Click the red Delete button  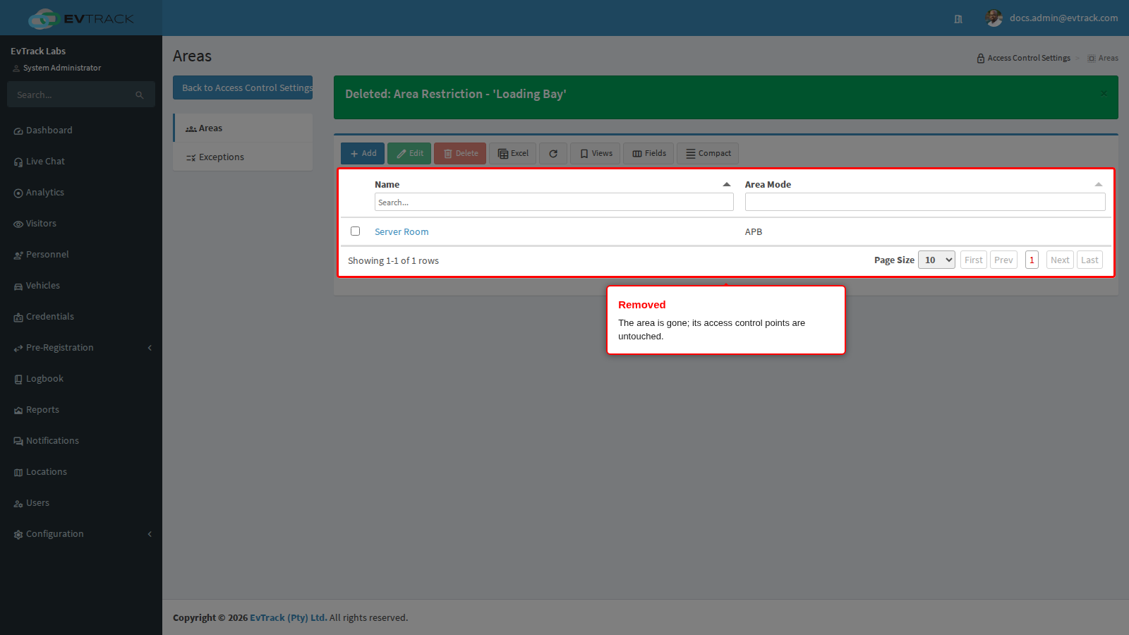[460, 154]
